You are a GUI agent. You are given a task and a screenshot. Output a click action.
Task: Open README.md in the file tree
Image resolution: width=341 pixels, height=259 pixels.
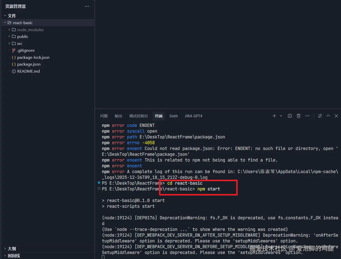click(x=28, y=71)
